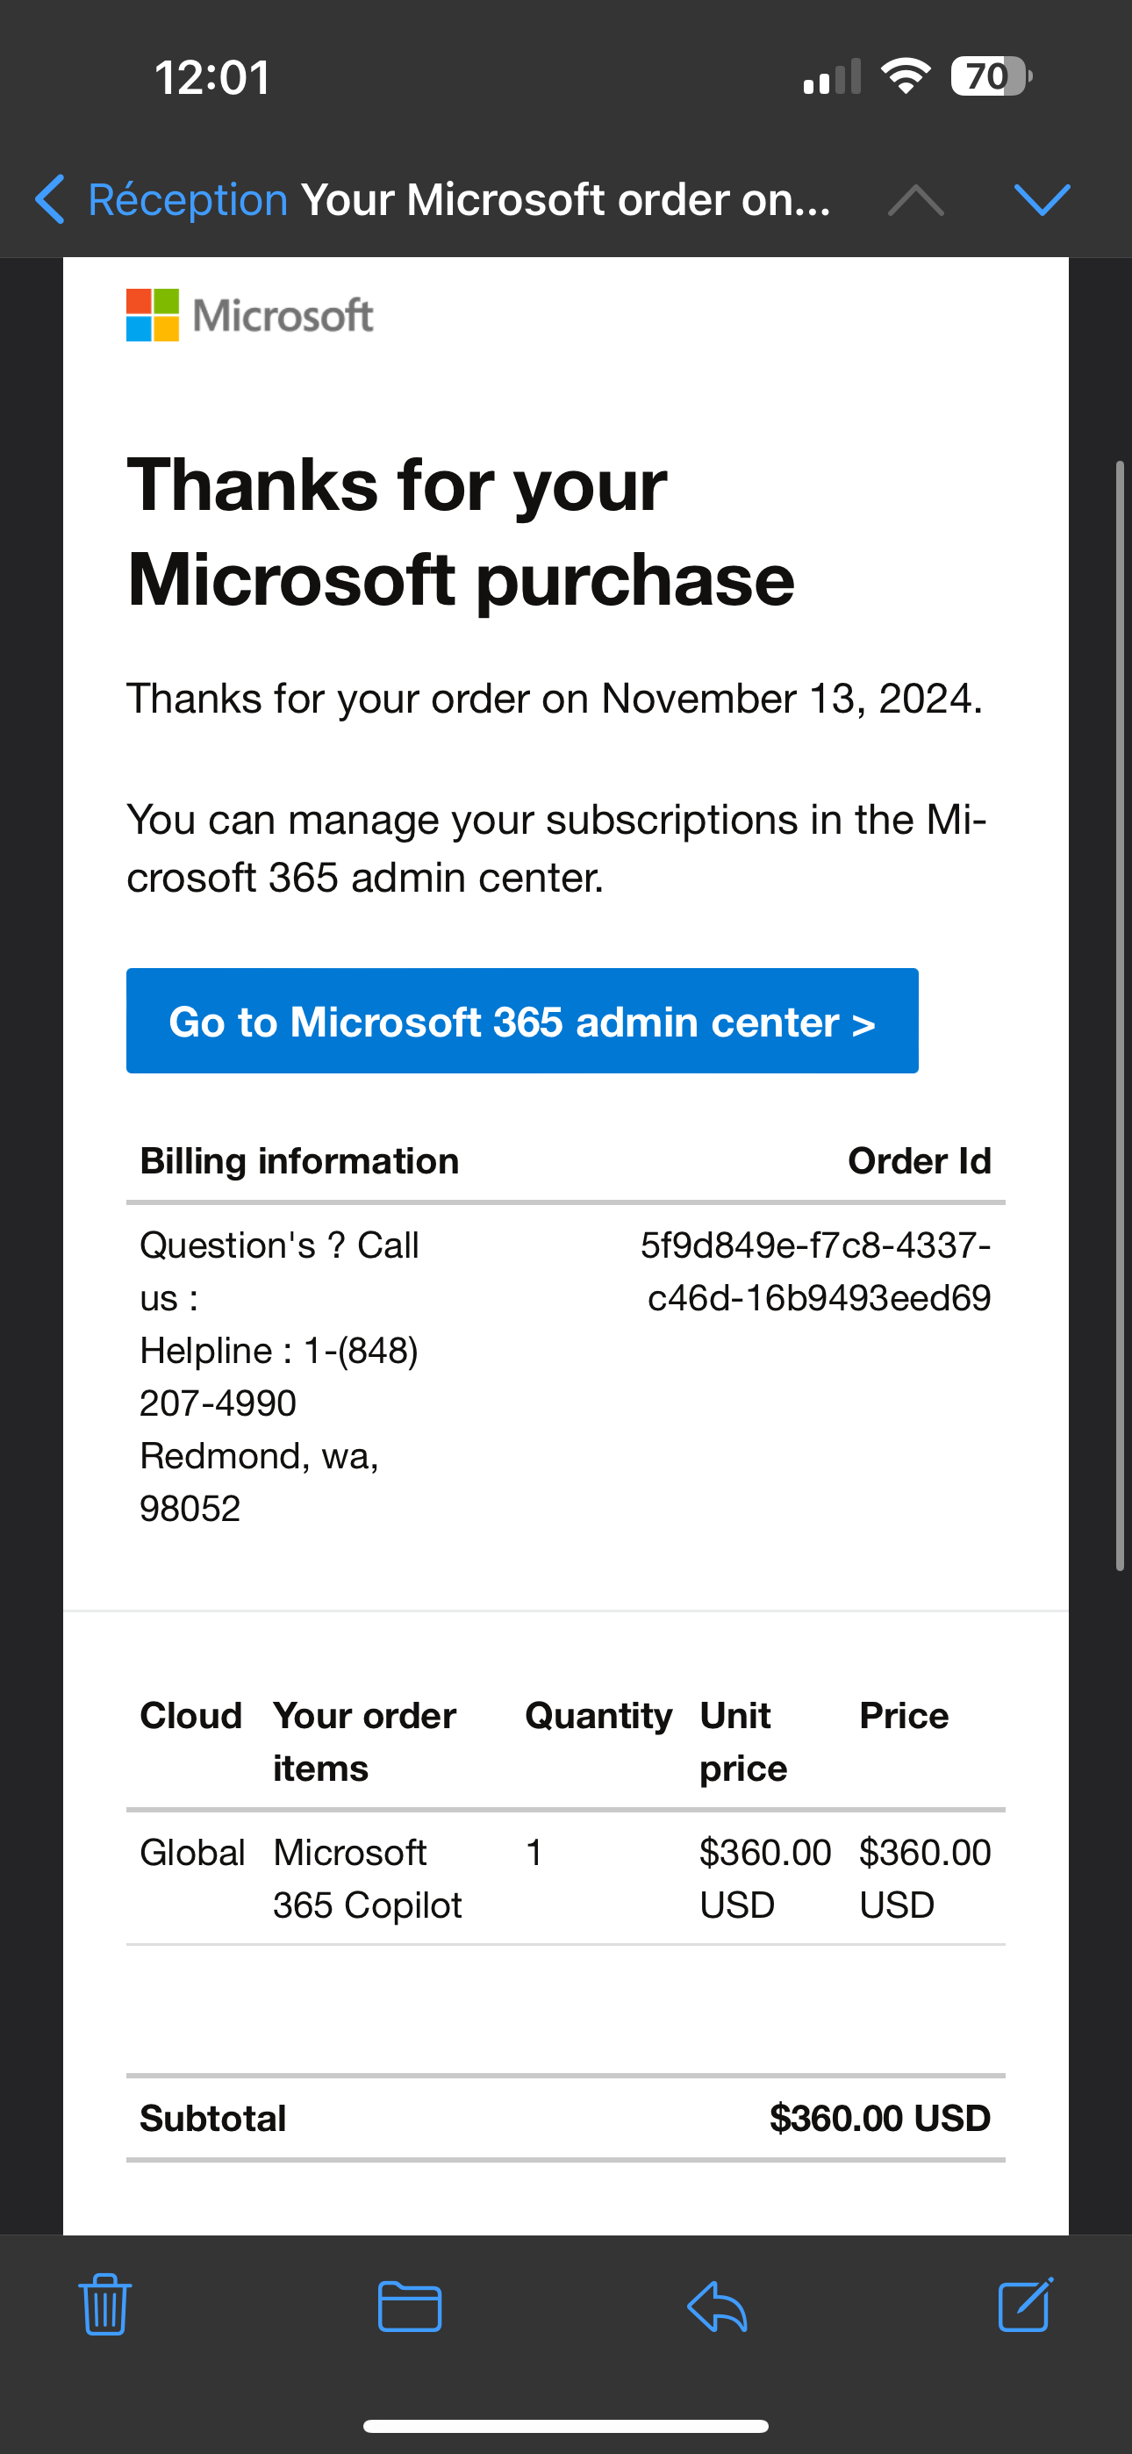
Task: Tap the trash icon to delete email
Action: click(x=104, y=2306)
